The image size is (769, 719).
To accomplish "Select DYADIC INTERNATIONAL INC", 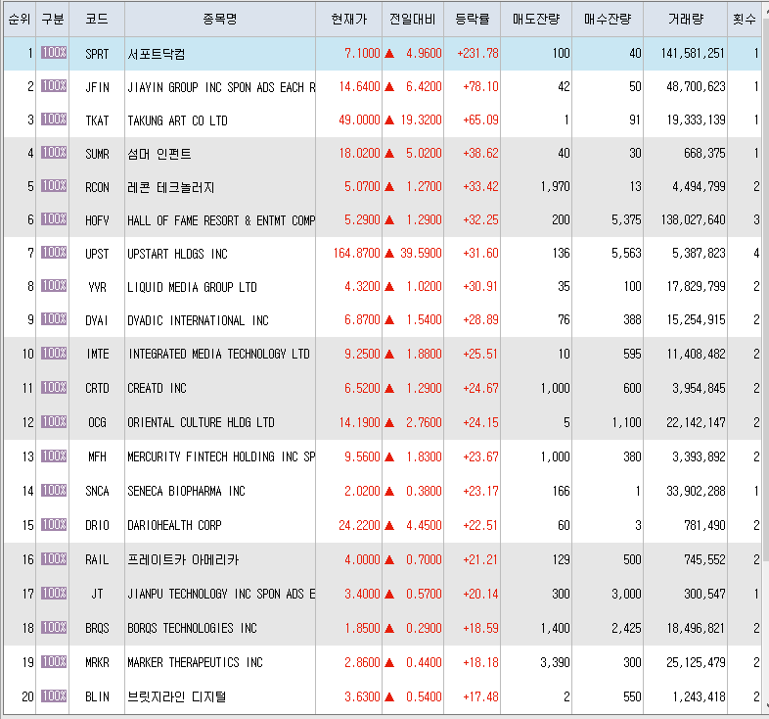I will (x=199, y=320).
